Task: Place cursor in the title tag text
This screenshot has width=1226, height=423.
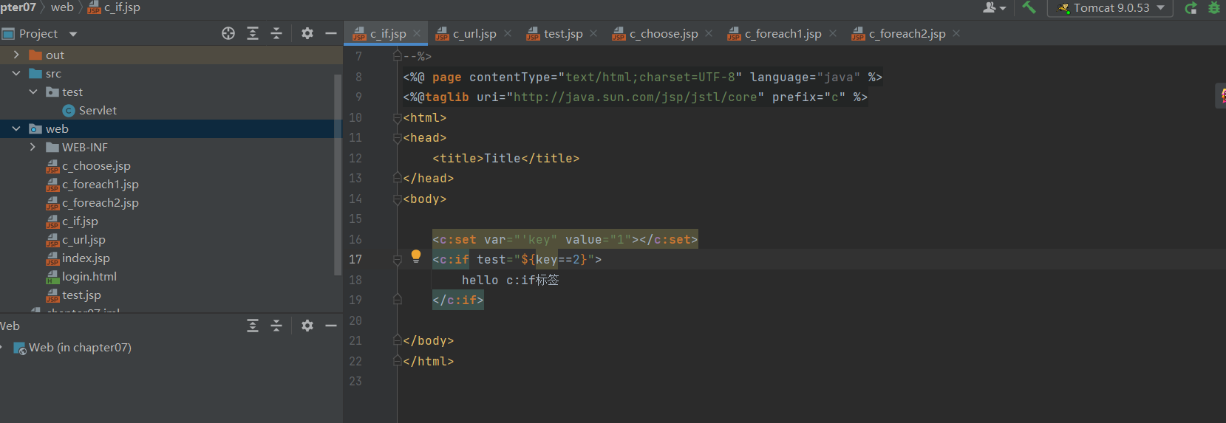Action: (502, 158)
